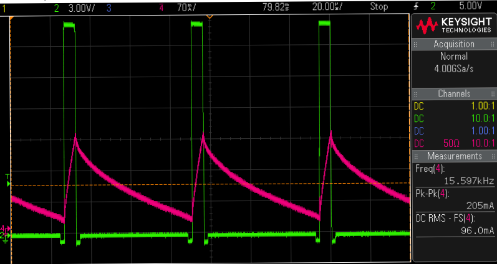Select the Freq(4) 15.597kHz measurement

pos(453,174)
